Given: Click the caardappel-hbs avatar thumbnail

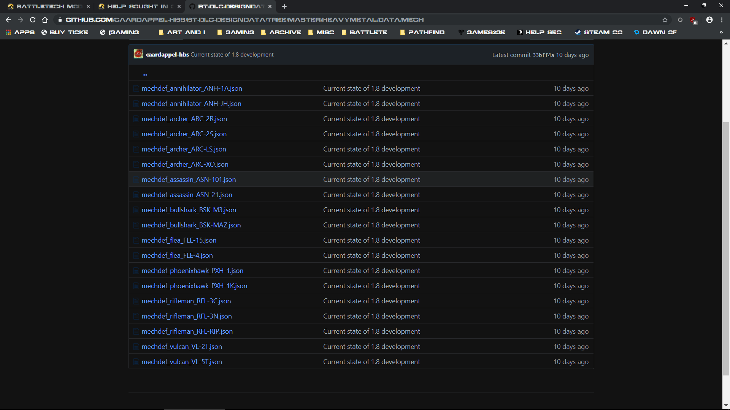Looking at the screenshot, I should [x=138, y=54].
